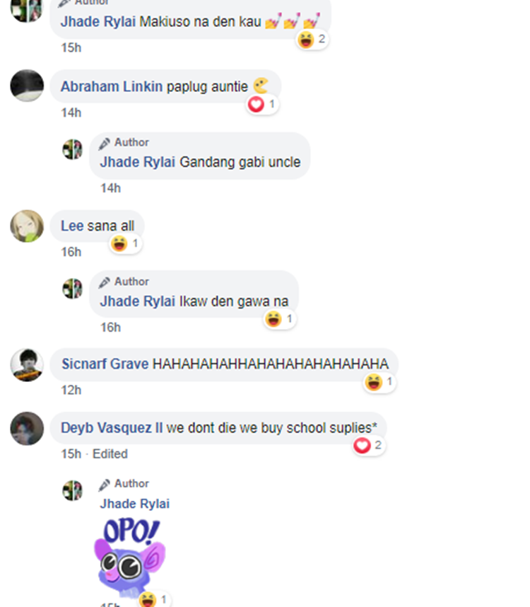Open the Deyb Vasquez II name link
Viewport: 530px width, 607px height.
click(x=112, y=428)
